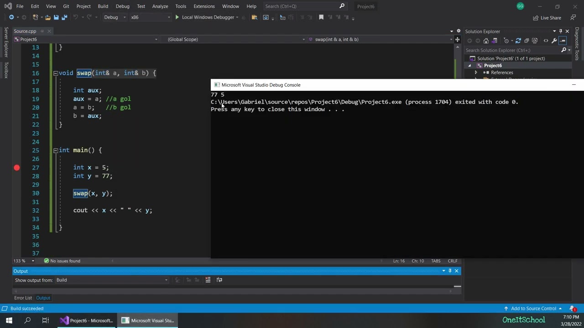Viewport: 584px width, 328px height.
Task: Open the Project6 scope dropdown
Action: tap(86, 39)
